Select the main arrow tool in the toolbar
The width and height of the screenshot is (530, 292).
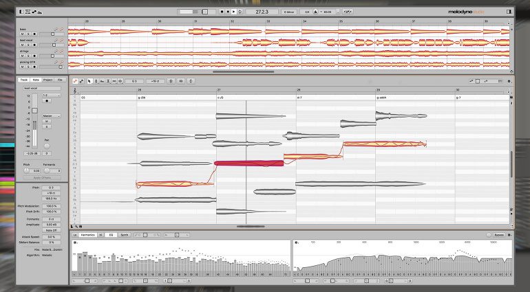point(89,81)
